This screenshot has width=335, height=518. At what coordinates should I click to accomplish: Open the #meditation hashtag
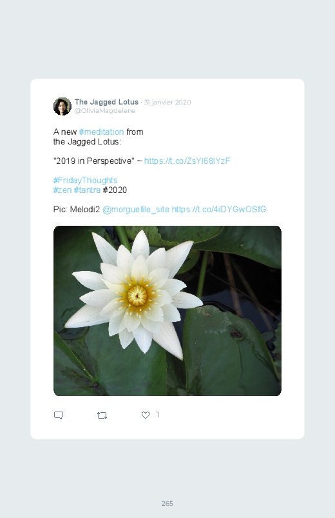tap(101, 132)
